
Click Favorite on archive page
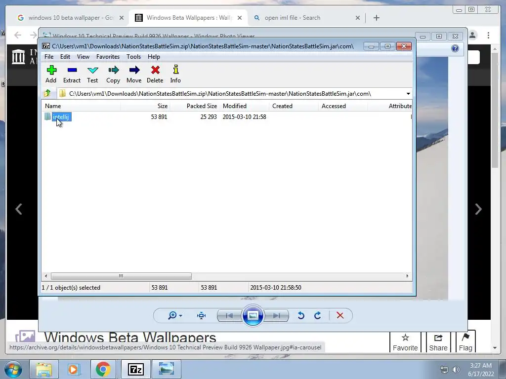(x=405, y=342)
